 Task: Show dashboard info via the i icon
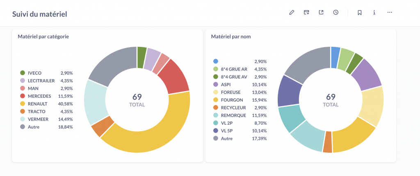tap(374, 12)
